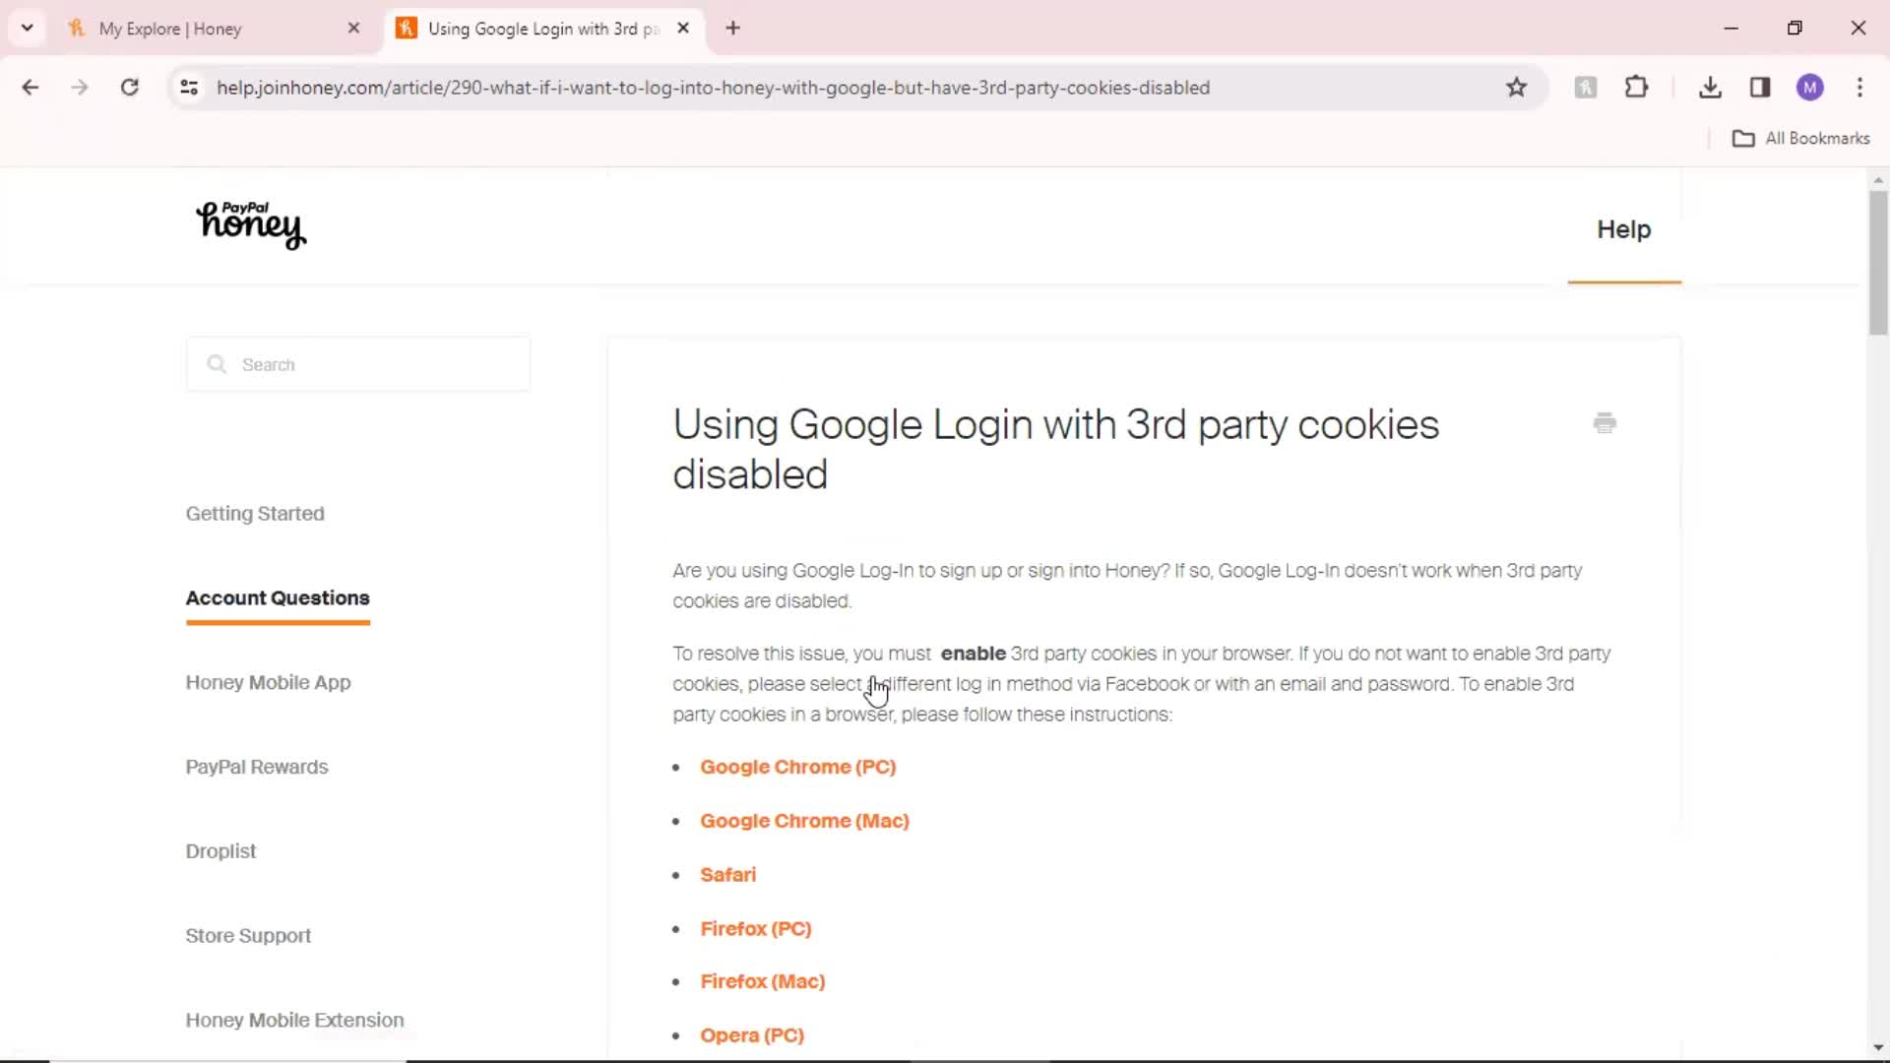Click the search magnifier icon
Image resolution: width=1890 pixels, height=1063 pixels.
217,365
